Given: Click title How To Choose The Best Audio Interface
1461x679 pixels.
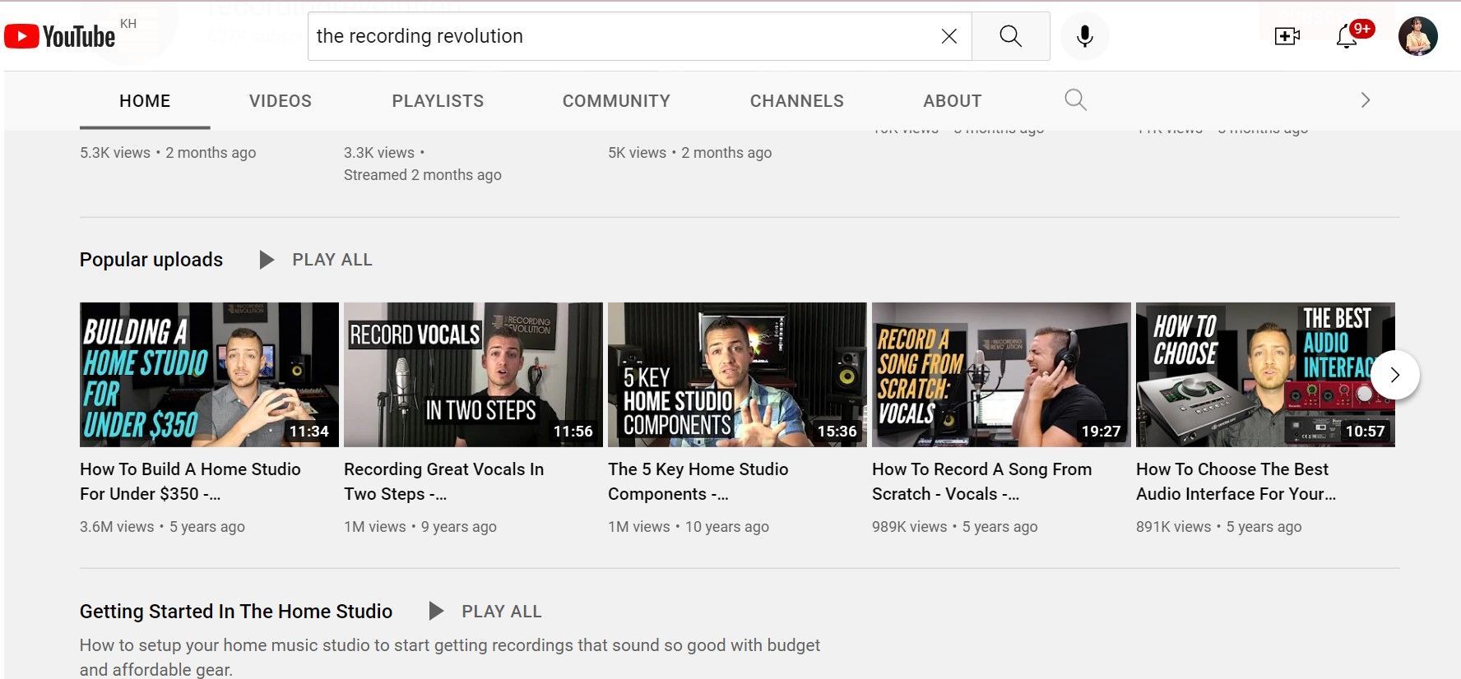Looking at the screenshot, I should click(x=1236, y=482).
